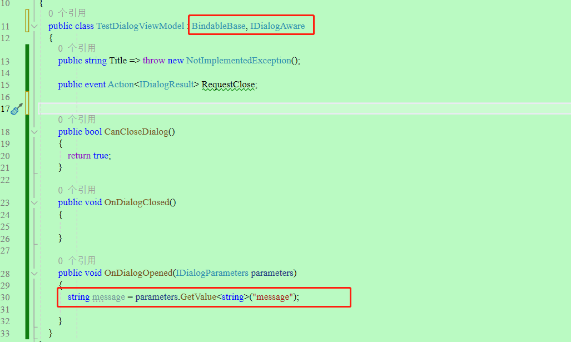The height and width of the screenshot is (342, 571).
Task: Click line number 30 in the gutter
Action: (5, 297)
